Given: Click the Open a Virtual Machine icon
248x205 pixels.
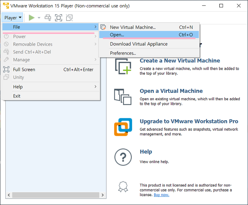Looking at the screenshot, I should click(x=123, y=97).
